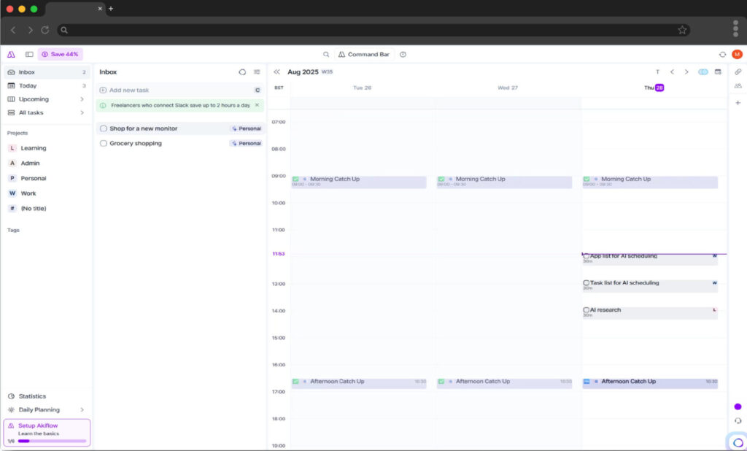The height and width of the screenshot is (451, 747).
Task: Click the Add new task field
Action: pyautogui.click(x=180, y=90)
